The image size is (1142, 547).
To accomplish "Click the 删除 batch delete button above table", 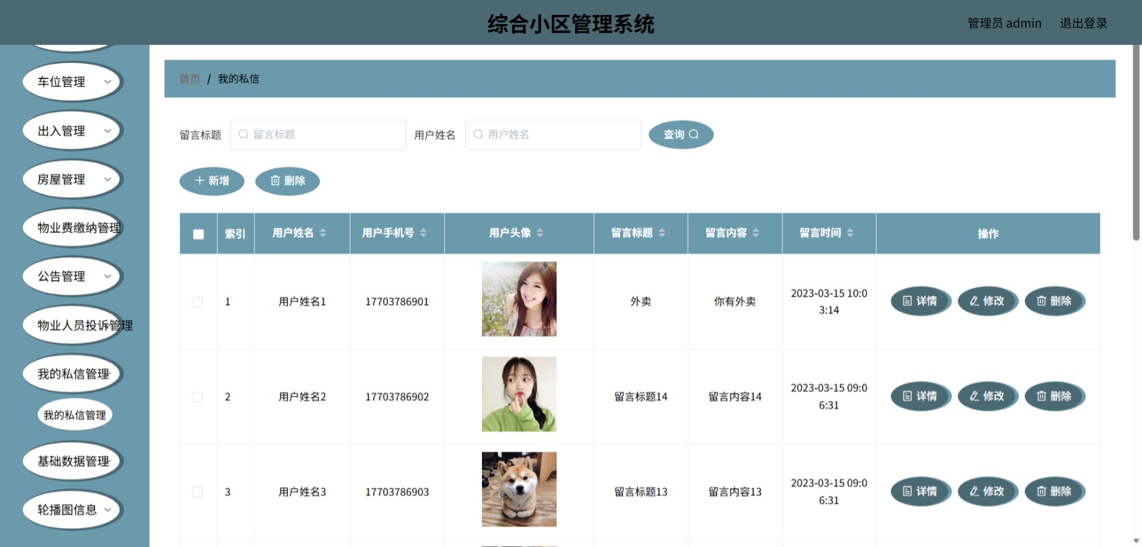I will tap(288, 181).
